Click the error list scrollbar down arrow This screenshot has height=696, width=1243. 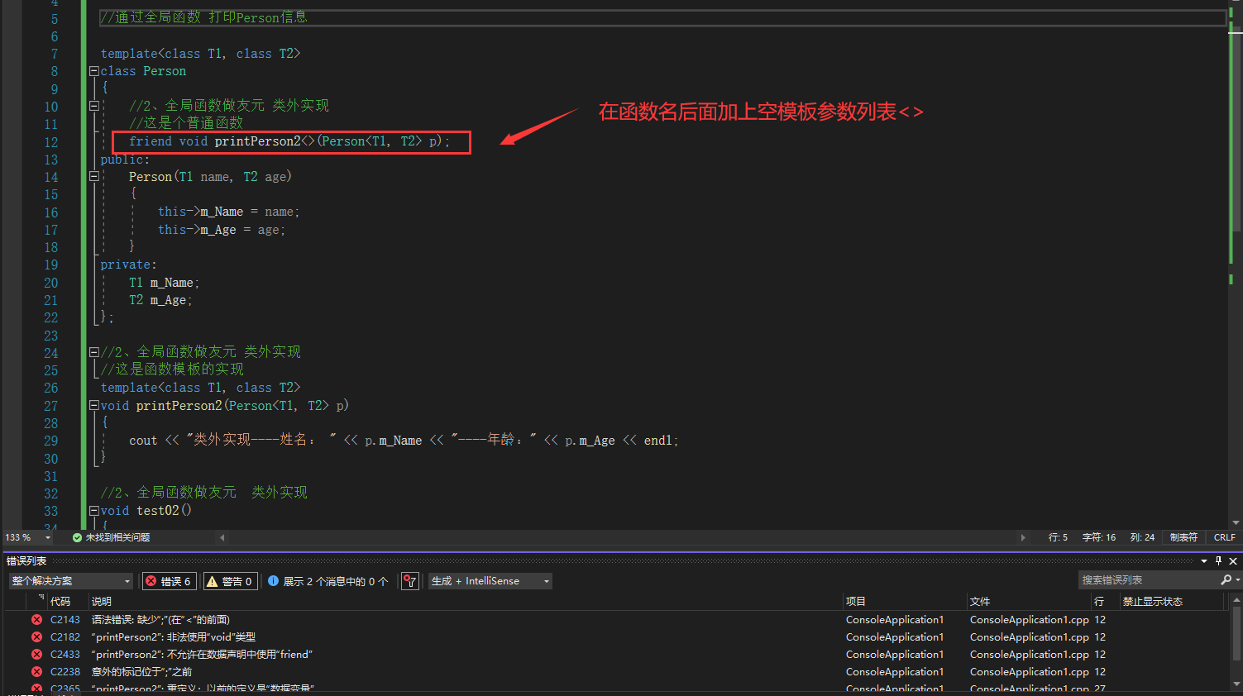(1236, 684)
